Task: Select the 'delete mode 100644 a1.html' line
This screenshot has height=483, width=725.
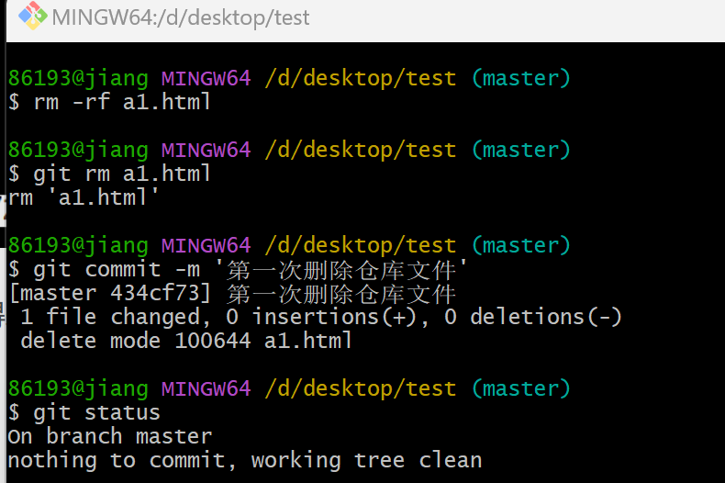Action: coord(186,341)
